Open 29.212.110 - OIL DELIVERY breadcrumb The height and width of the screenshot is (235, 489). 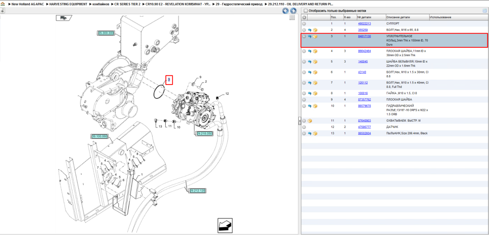coord(301,4)
